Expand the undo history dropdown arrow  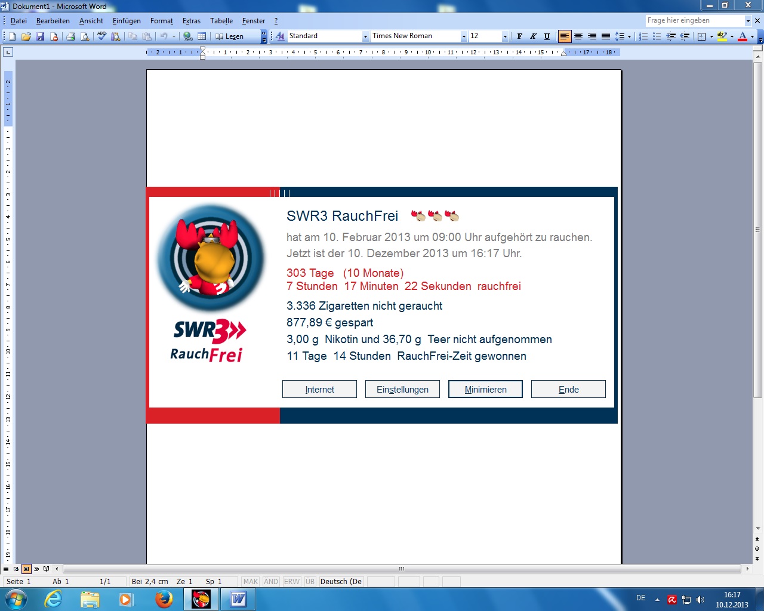coord(174,36)
